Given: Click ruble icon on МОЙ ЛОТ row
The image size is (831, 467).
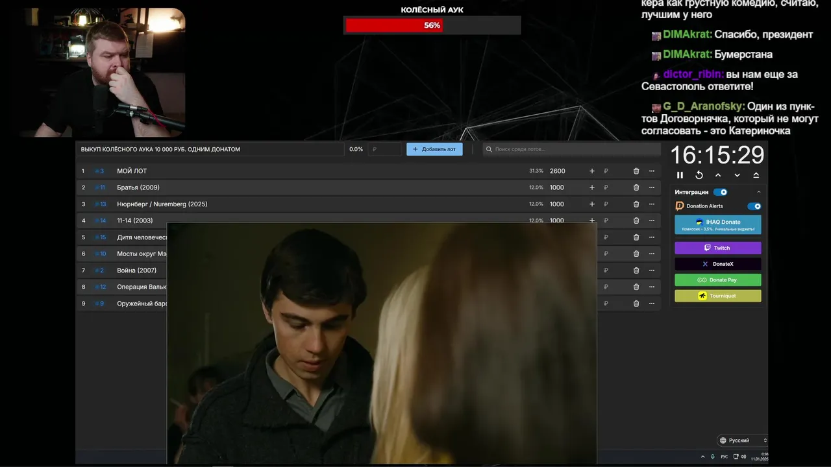Looking at the screenshot, I should pyautogui.click(x=606, y=171).
